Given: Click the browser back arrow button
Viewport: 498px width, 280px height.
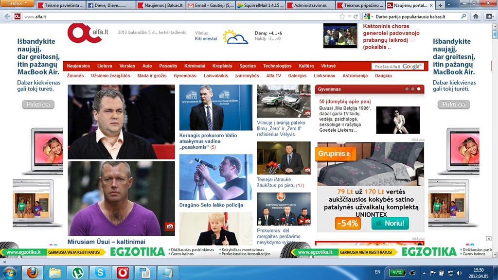Looking at the screenshot, I should 7,17.
